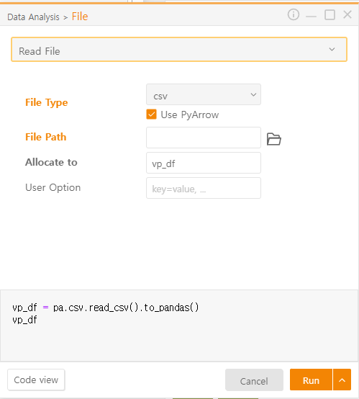Open the Code view button

[36, 380]
